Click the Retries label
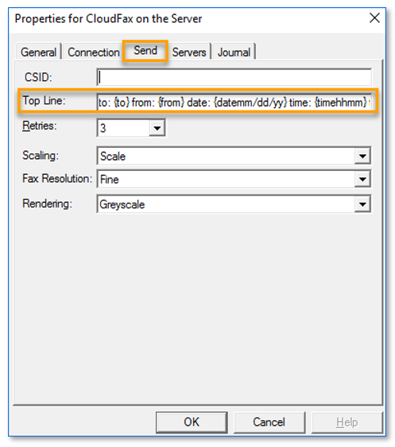The image size is (395, 447). [x=40, y=126]
